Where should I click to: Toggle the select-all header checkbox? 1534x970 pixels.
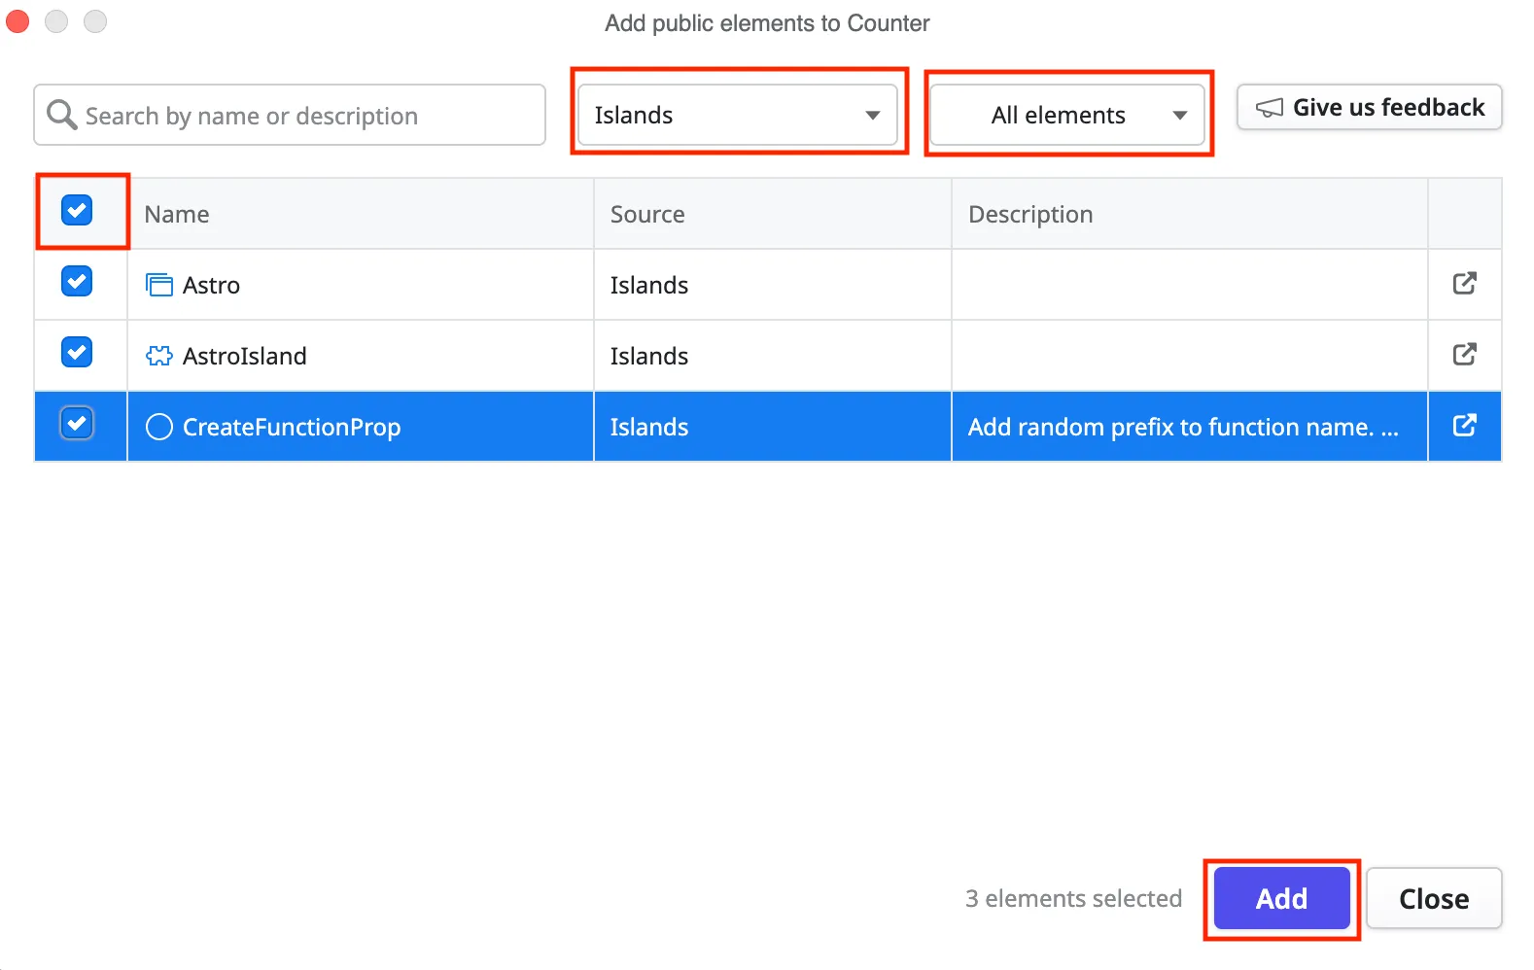tap(77, 210)
